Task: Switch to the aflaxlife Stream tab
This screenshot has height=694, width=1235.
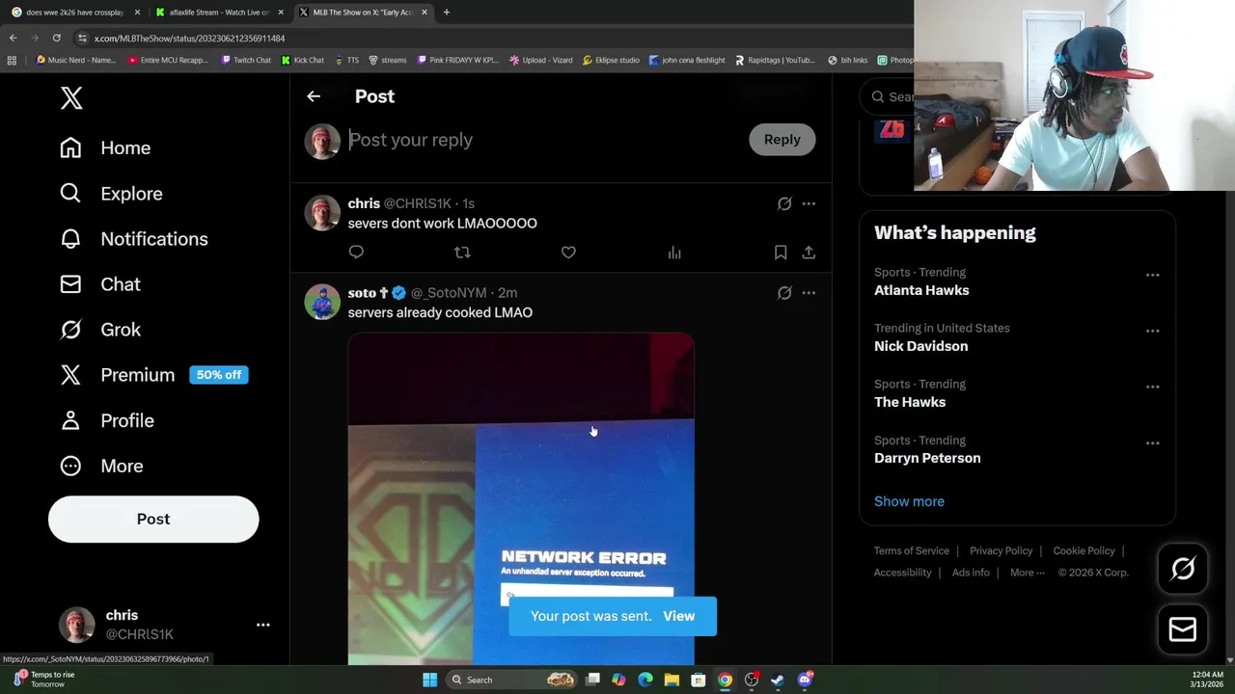Action: [218, 13]
